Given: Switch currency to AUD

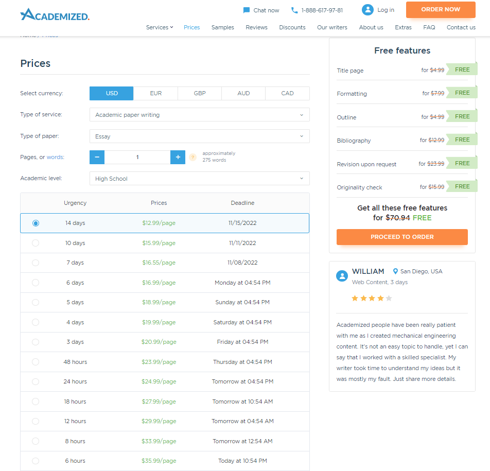Looking at the screenshot, I should (243, 94).
